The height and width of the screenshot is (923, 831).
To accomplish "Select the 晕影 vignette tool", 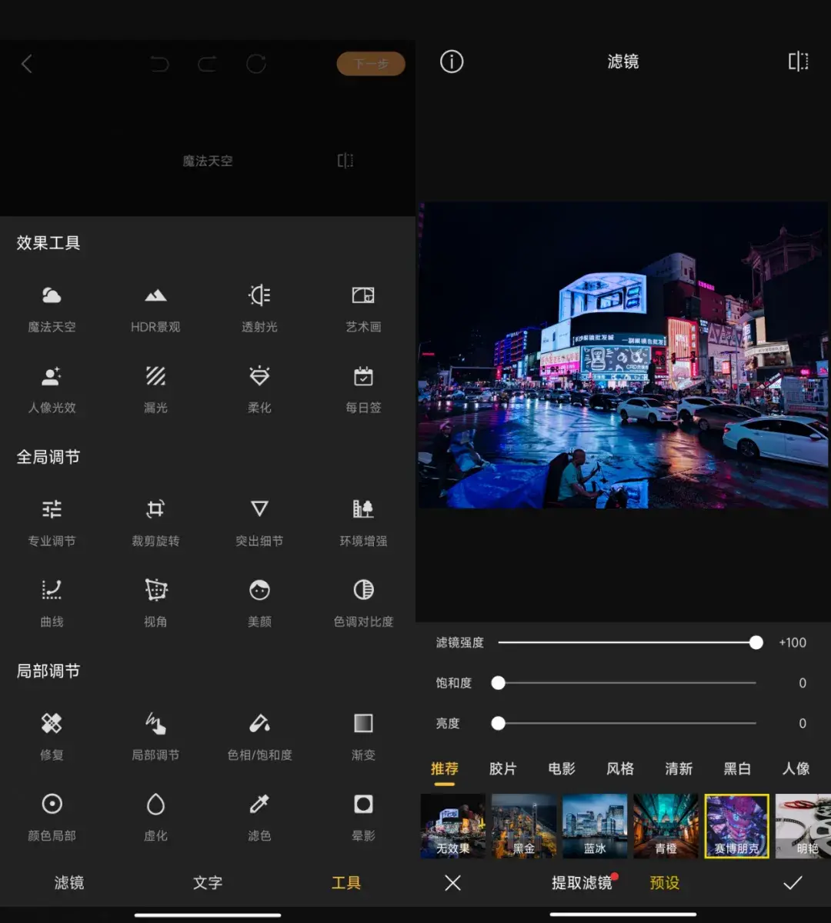I will 363,816.
